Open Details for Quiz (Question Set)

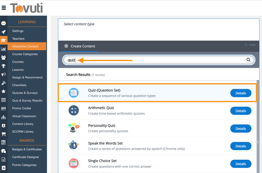241,93
